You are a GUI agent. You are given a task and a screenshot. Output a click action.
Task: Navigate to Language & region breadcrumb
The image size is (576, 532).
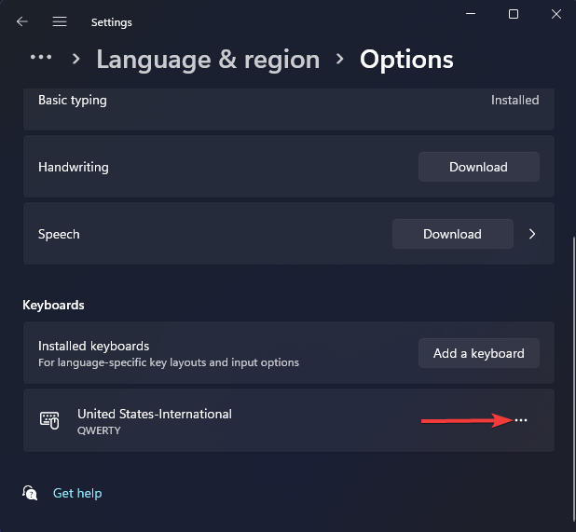[x=208, y=60]
